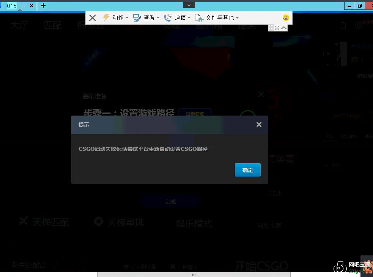Click the 步骤一:设置游戏路径 heading

pyautogui.click(x=129, y=113)
